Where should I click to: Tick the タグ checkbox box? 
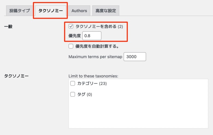click(x=73, y=94)
